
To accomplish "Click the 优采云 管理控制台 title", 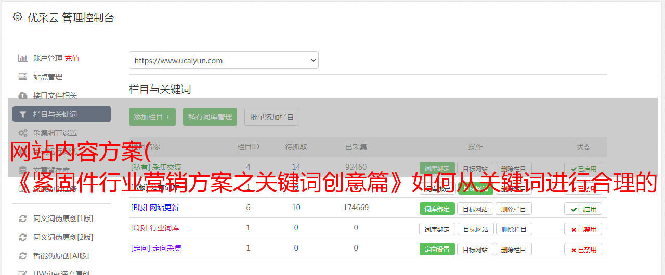I will [71, 18].
